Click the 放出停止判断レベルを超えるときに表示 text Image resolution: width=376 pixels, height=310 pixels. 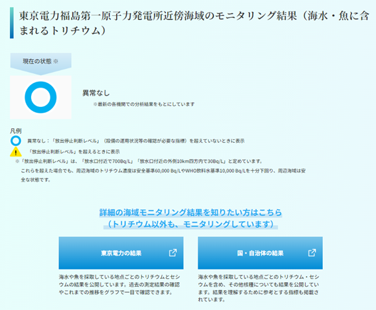pyautogui.click(x=74, y=152)
